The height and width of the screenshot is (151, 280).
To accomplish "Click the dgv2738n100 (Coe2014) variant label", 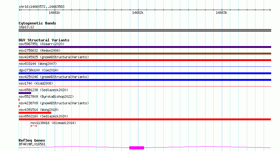I will point(39,70).
